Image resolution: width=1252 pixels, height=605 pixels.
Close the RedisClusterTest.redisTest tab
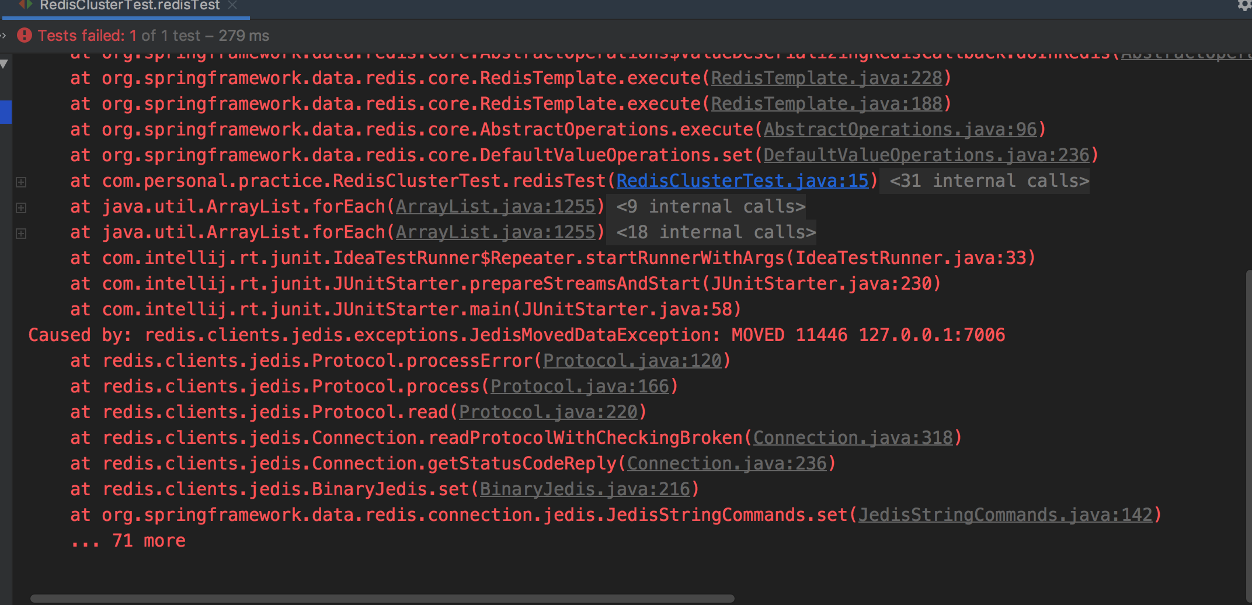pyautogui.click(x=232, y=6)
